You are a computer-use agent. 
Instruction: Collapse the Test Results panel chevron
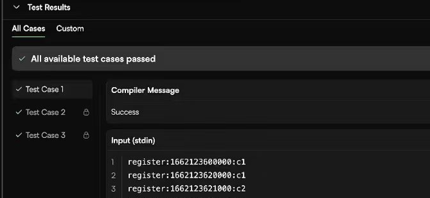click(x=16, y=8)
